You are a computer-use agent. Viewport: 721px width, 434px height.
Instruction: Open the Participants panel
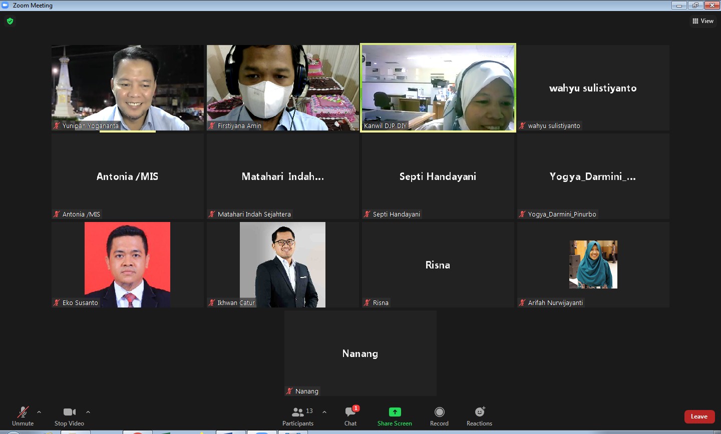pyautogui.click(x=298, y=416)
